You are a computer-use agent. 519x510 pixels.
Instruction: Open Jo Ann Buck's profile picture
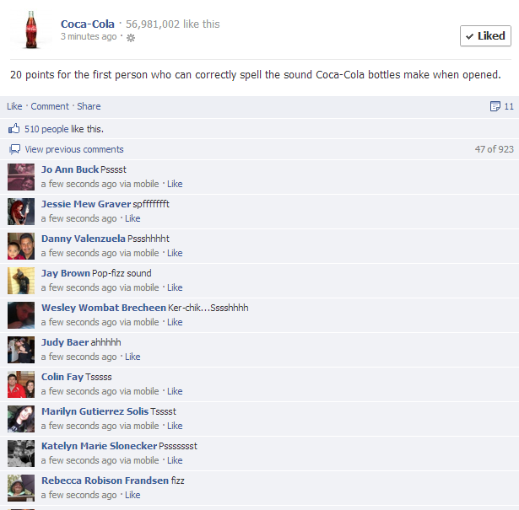pos(21,177)
